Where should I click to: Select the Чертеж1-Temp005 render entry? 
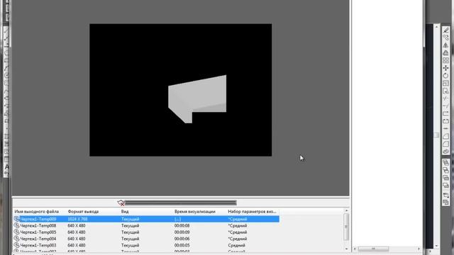pos(146,232)
